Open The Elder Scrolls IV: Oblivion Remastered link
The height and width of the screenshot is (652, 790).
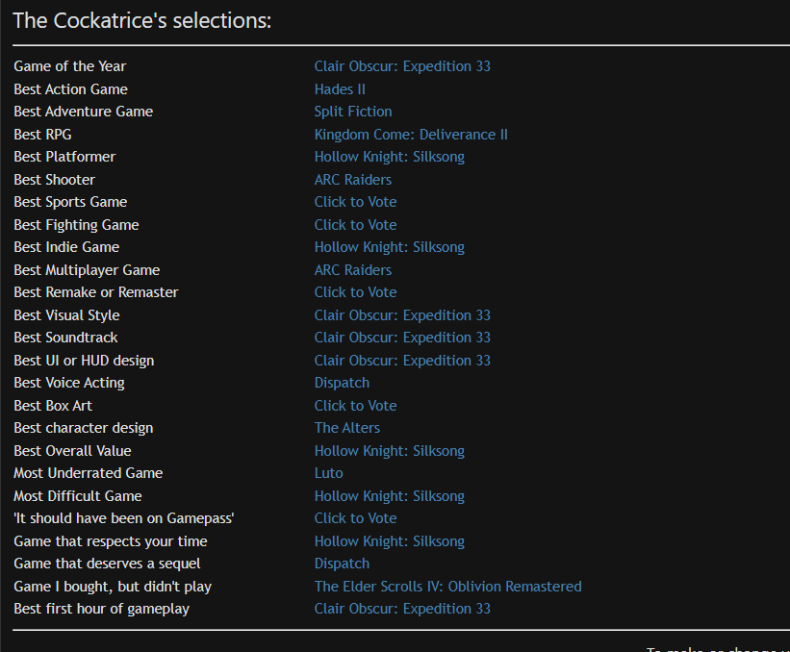click(x=447, y=587)
